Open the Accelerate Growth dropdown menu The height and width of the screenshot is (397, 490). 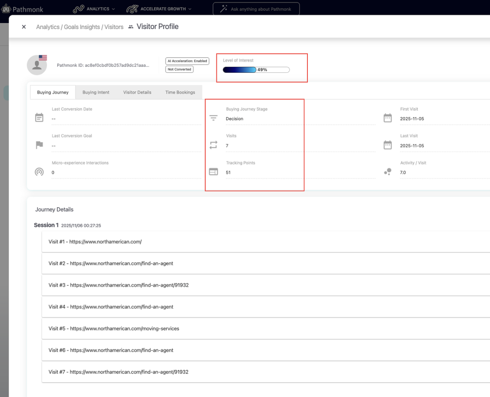coord(159,9)
